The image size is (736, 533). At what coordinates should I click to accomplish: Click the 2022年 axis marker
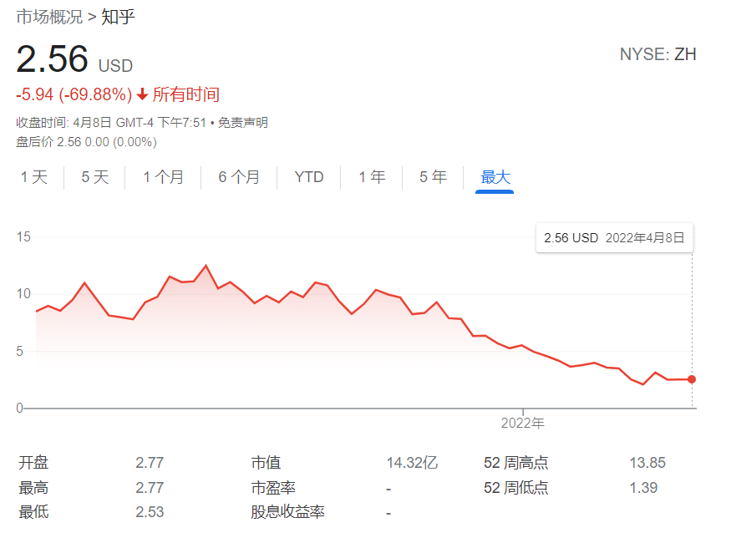523,423
